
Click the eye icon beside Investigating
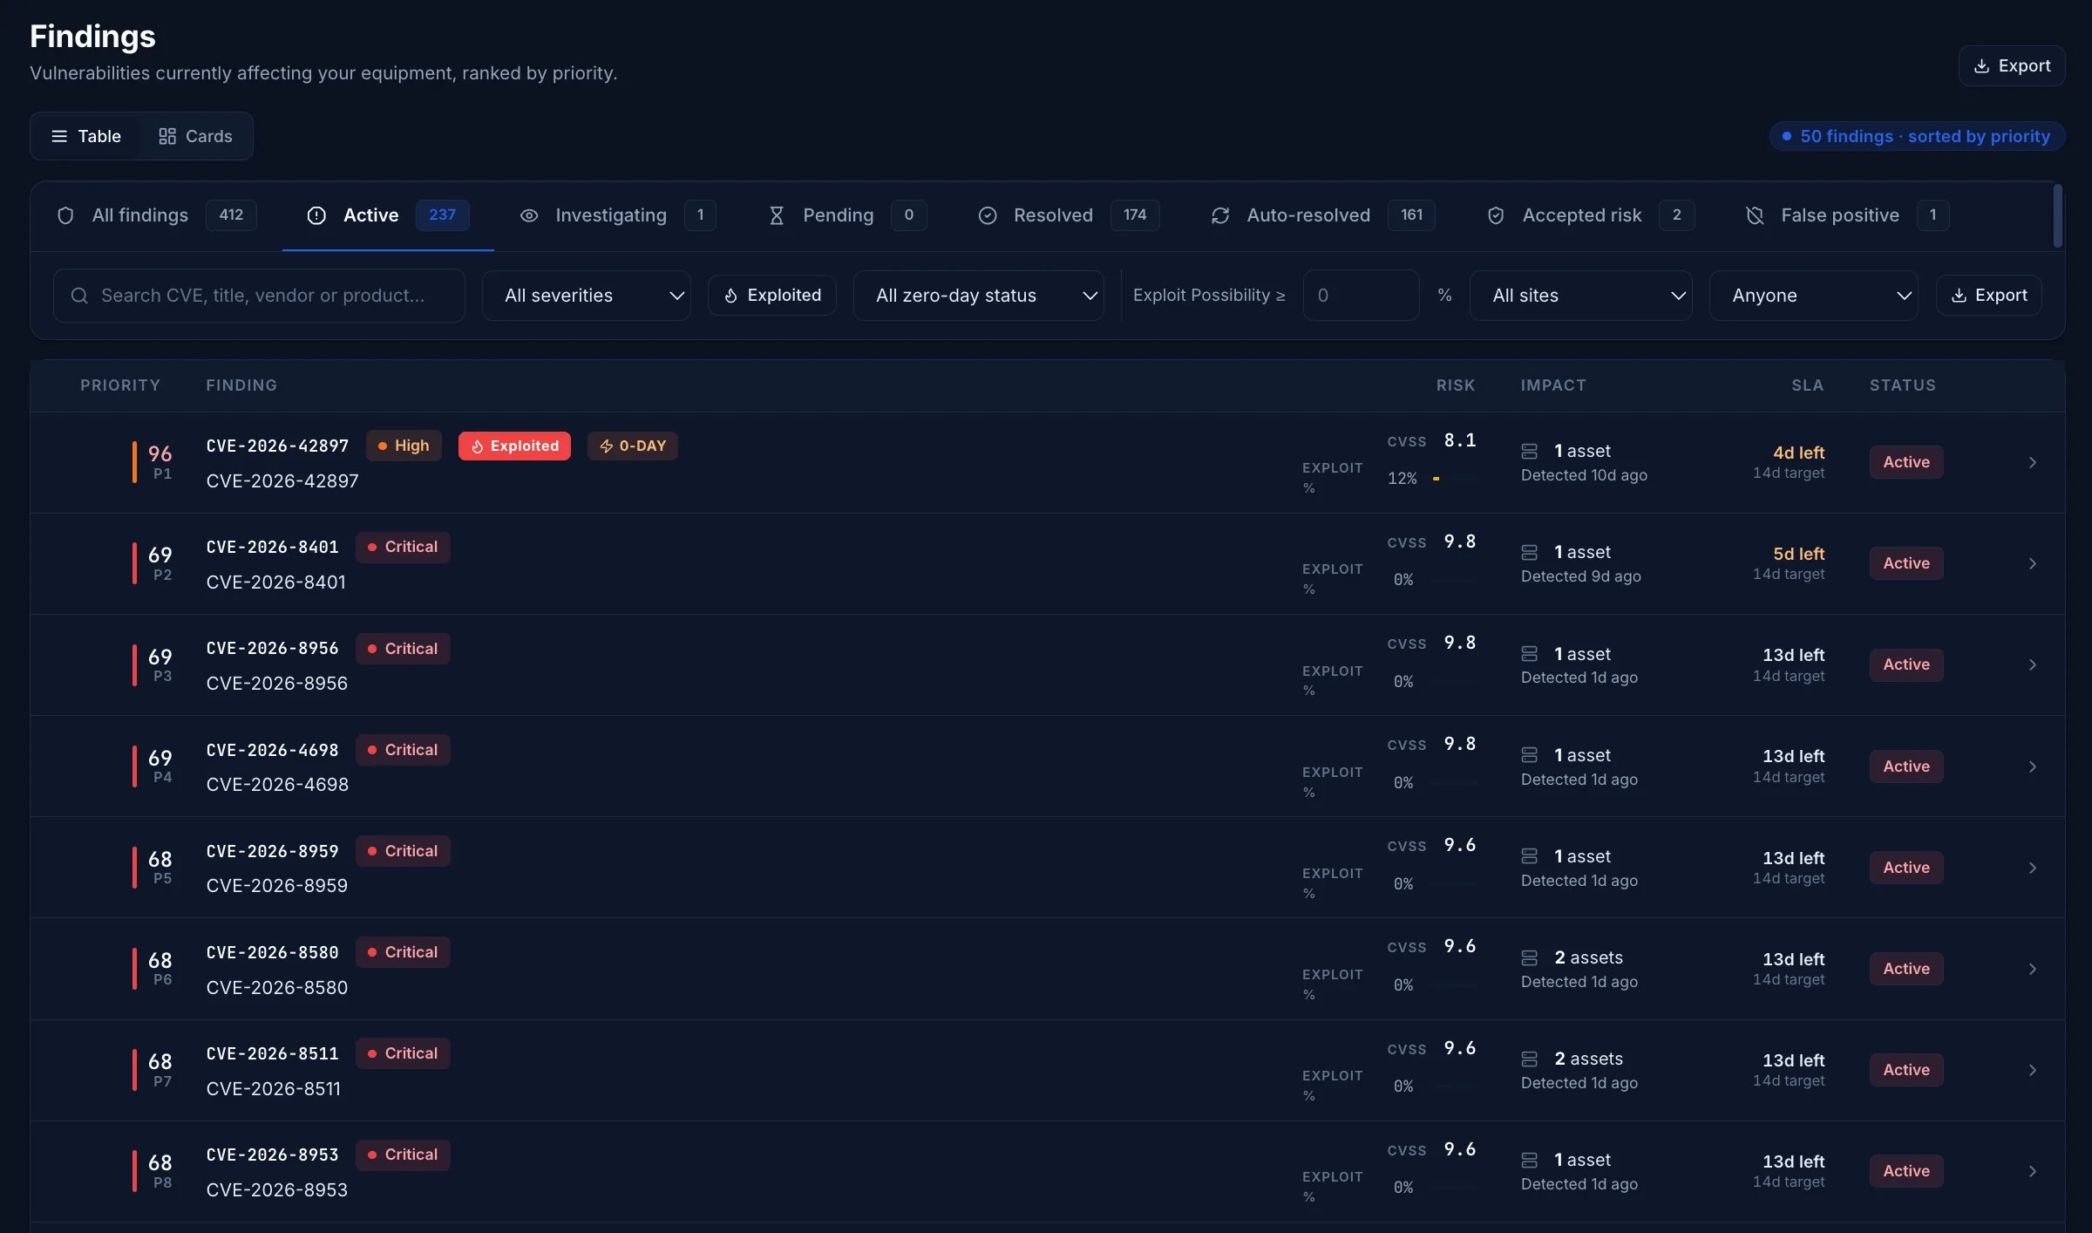click(529, 215)
